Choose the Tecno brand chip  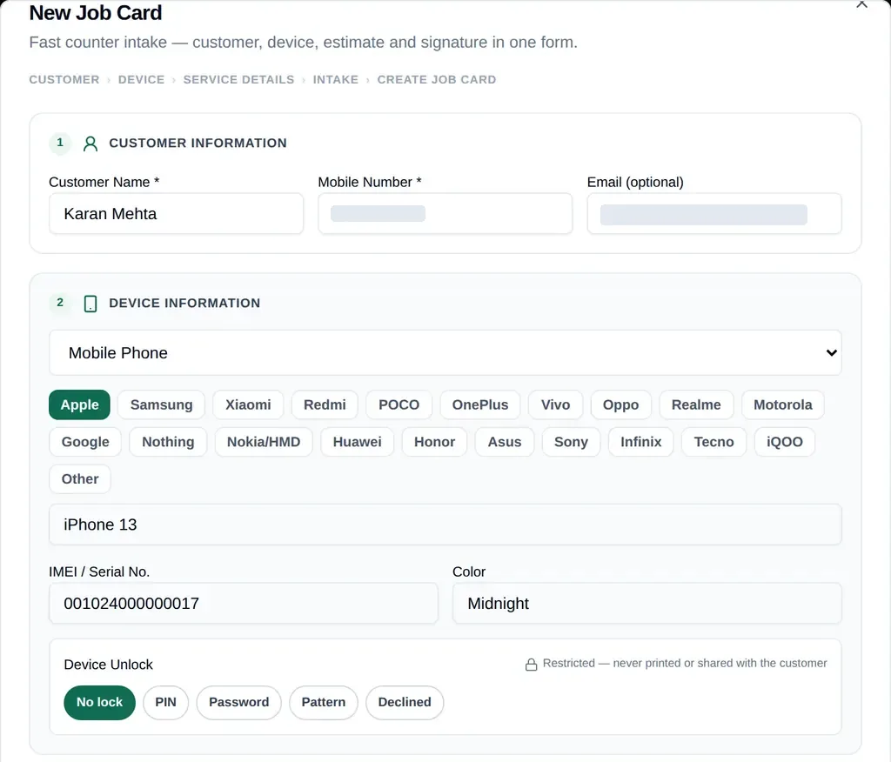tap(713, 442)
